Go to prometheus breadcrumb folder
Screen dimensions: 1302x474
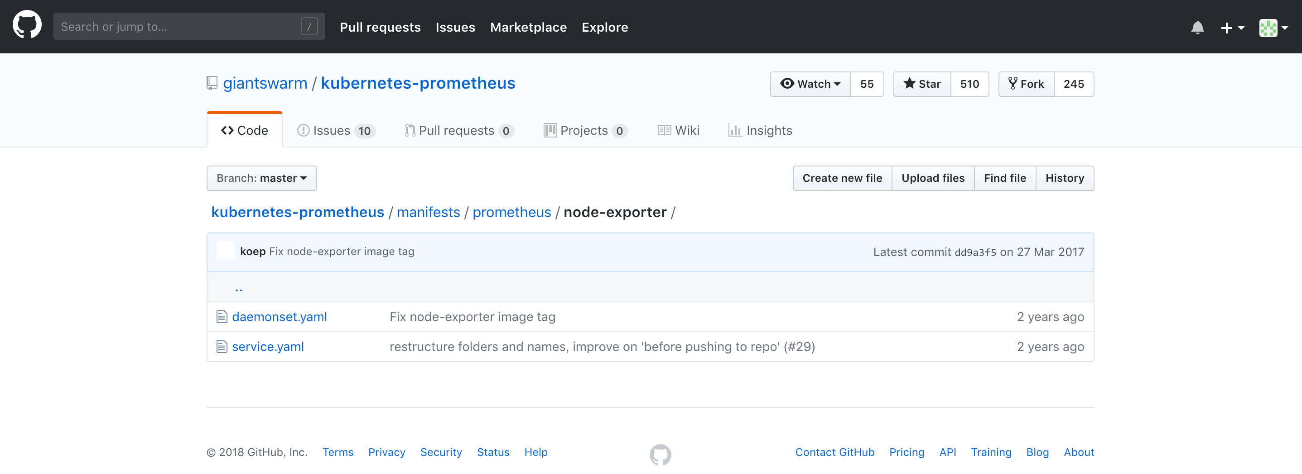click(x=511, y=212)
